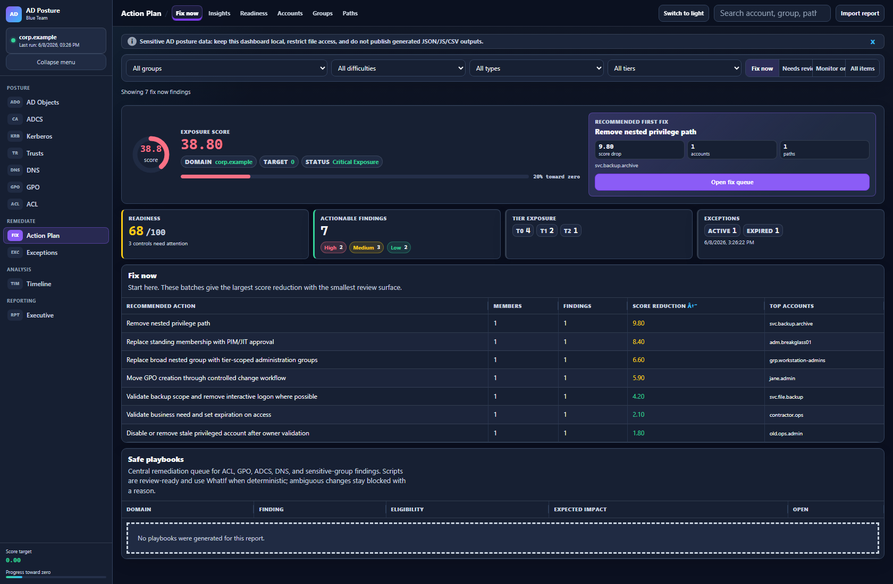Click the T2 1 tier exposure chip
Viewport: 893px width, 584px height.
(x=571, y=230)
